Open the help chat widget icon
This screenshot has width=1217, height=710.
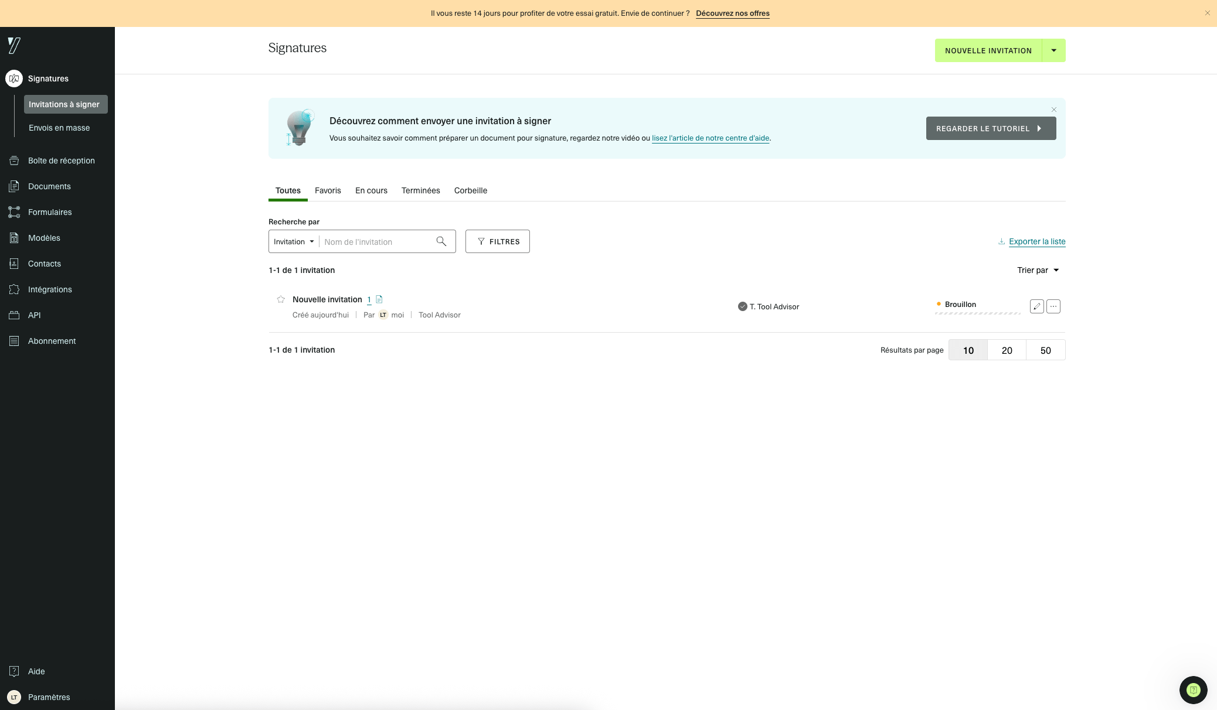click(x=1193, y=690)
